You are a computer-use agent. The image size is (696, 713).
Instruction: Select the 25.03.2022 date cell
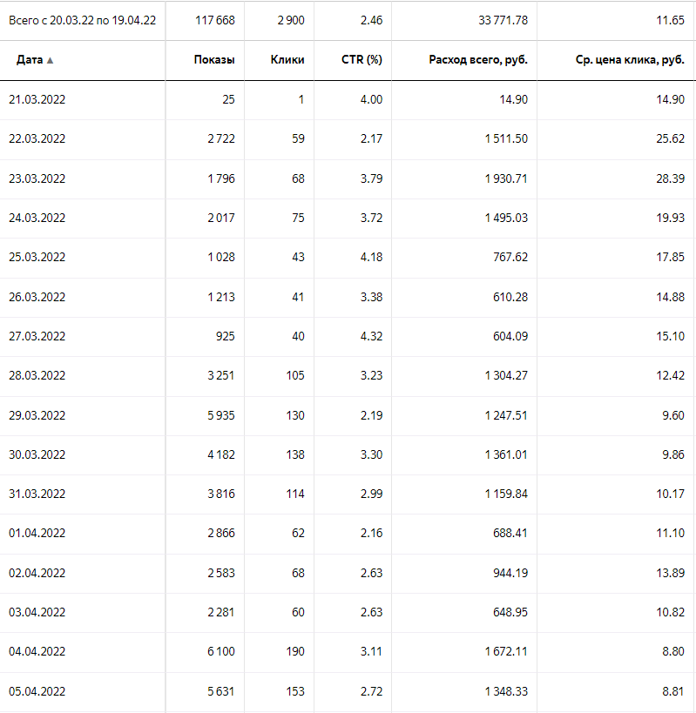(x=37, y=258)
